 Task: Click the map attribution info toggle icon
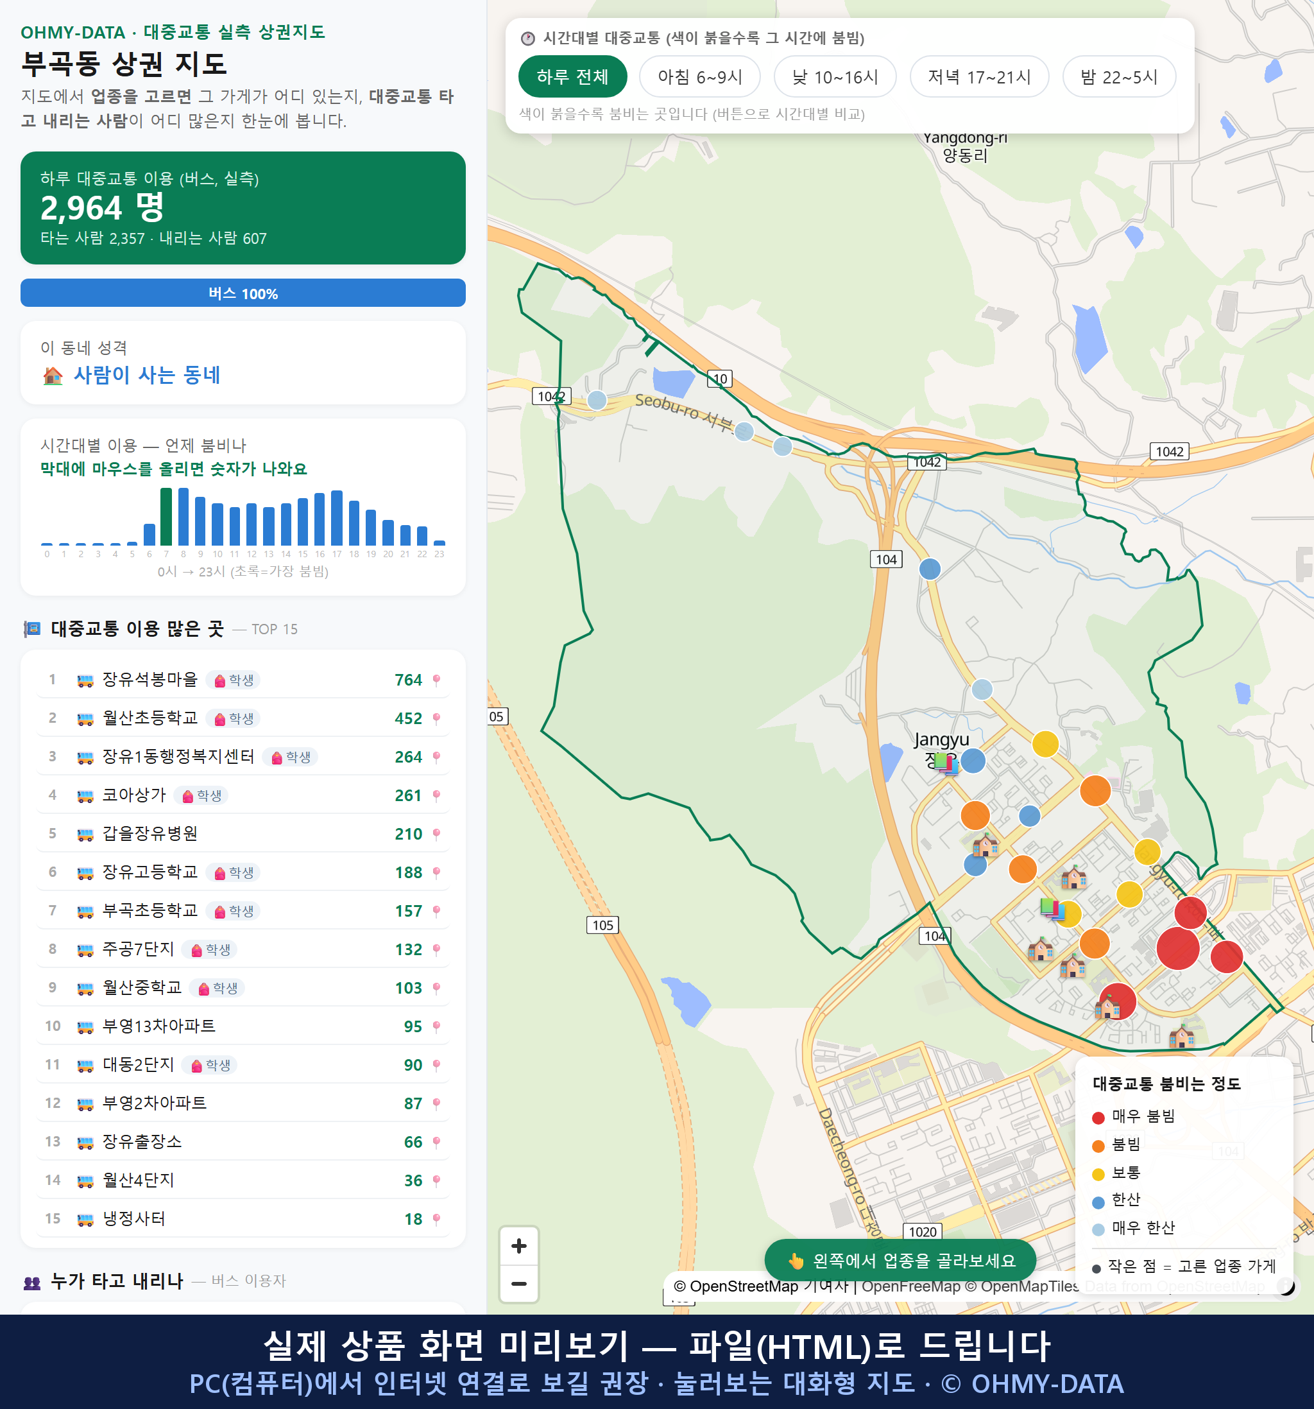click(x=1285, y=1286)
